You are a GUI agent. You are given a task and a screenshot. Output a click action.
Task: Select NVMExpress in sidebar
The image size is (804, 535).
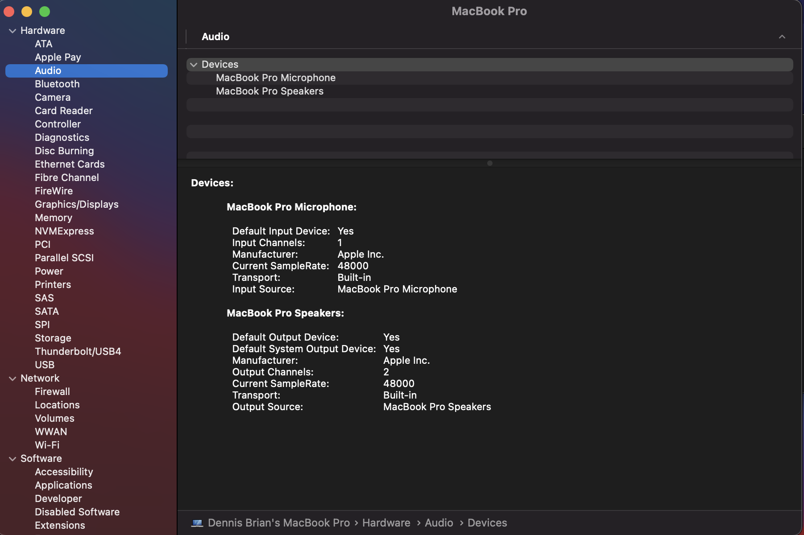(x=64, y=231)
